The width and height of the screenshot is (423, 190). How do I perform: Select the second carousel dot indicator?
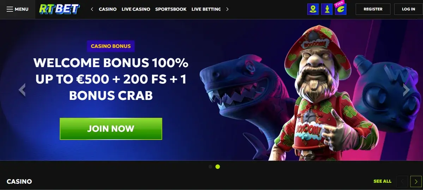click(x=218, y=166)
